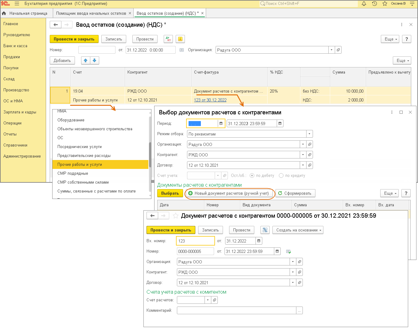Open help question mark in selection dialog
The image size is (418, 328).
point(406,193)
